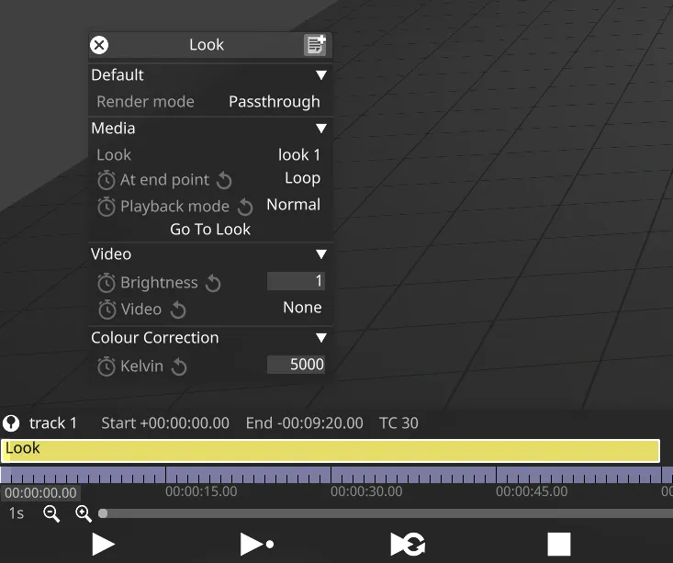Screen dimensions: 673x563
Task: Select the track 1 label
Action: point(52,423)
